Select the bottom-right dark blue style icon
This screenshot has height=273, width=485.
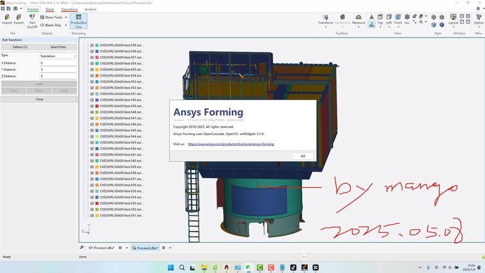(x=442, y=25)
